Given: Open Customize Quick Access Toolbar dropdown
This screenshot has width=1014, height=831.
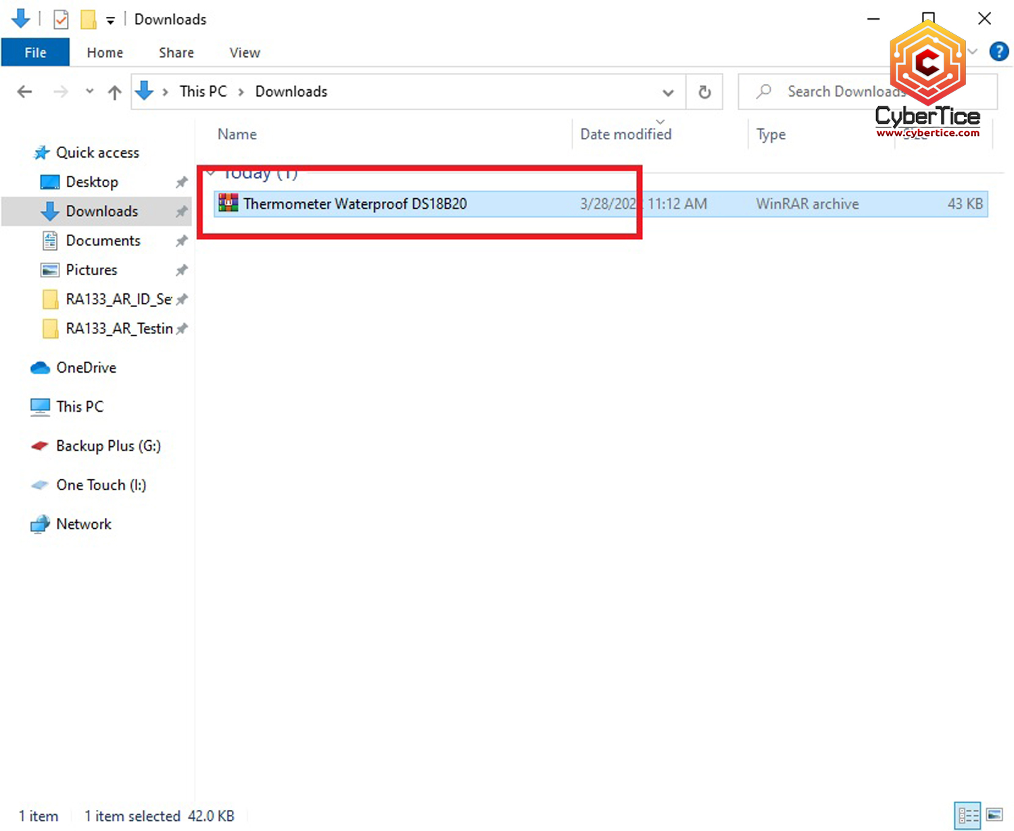Looking at the screenshot, I should pyautogui.click(x=110, y=20).
